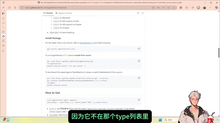Add this page to favorites with star
This screenshot has height=123, width=220.
click(x=174, y=8)
